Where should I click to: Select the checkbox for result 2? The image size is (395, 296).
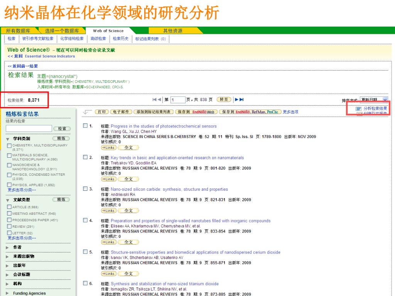[x=85, y=157]
